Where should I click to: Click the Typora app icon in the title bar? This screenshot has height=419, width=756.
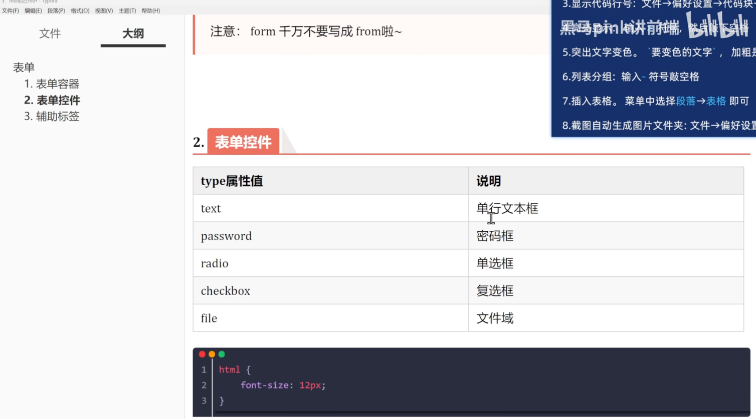(x=4, y=2)
